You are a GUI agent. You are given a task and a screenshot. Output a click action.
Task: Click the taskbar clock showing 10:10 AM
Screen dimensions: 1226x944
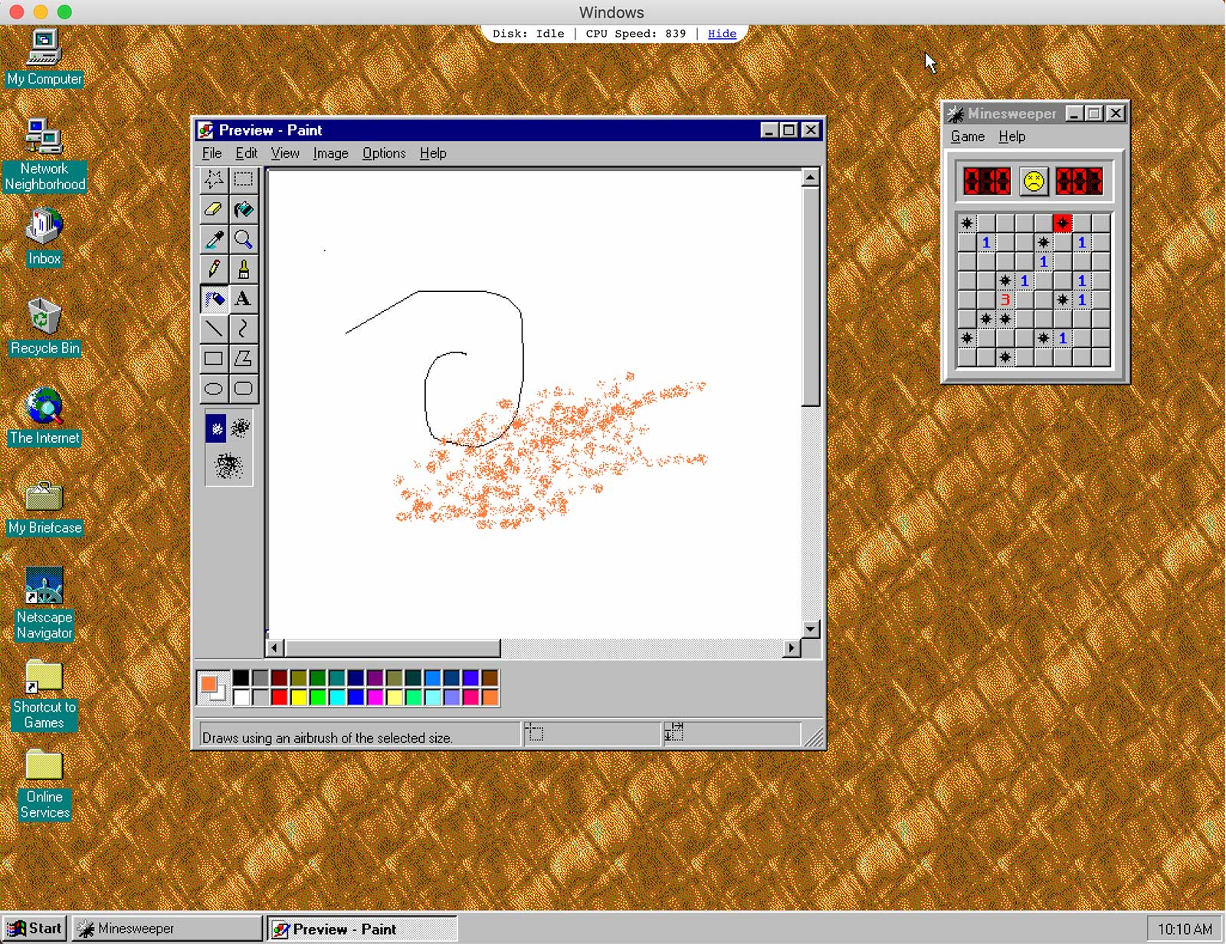(x=1185, y=929)
